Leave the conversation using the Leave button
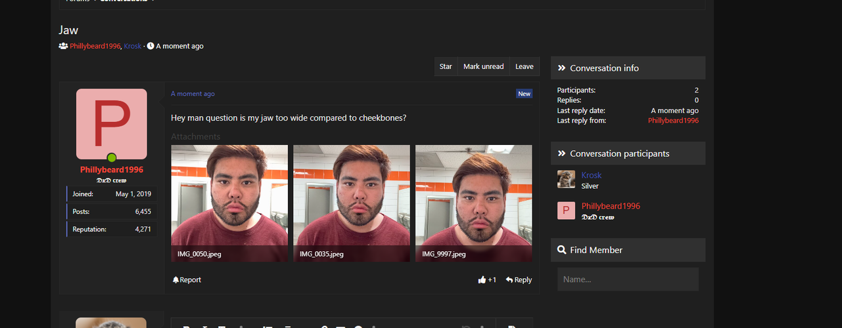The width and height of the screenshot is (842, 328). click(524, 66)
